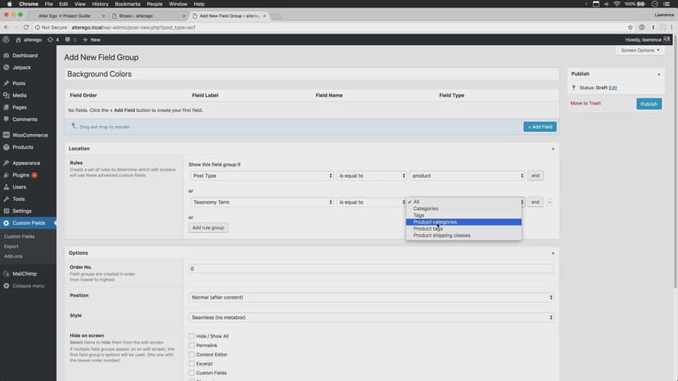Check the Permalink checkbox
678x381 pixels.
pyautogui.click(x=192, y=345)
